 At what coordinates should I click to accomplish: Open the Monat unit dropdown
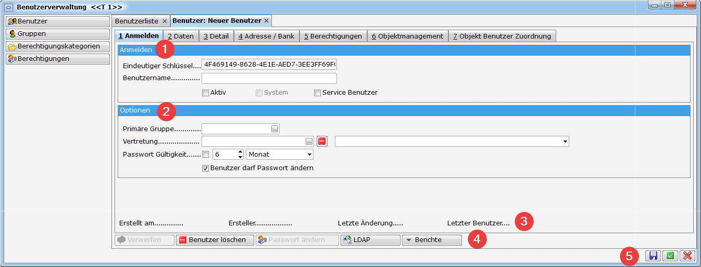309,155
